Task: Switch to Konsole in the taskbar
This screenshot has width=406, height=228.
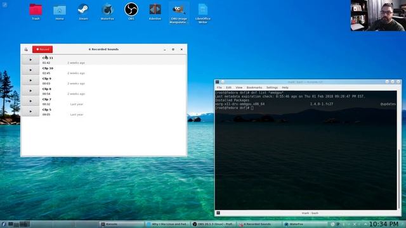Action: 122,224
